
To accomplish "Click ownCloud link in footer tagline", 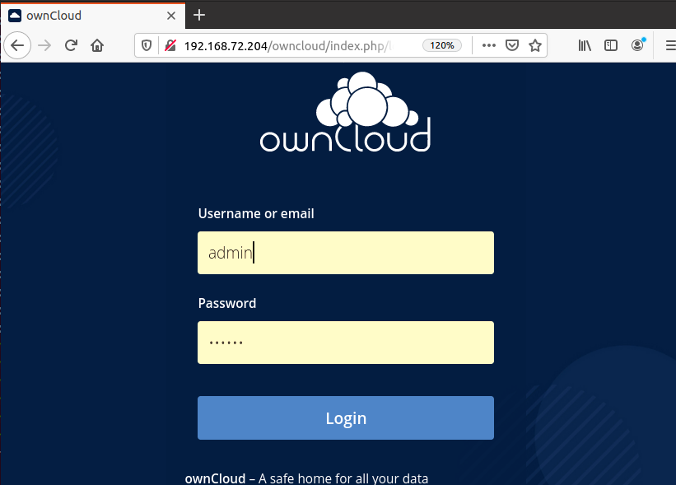I will click(x=215, y=478).
